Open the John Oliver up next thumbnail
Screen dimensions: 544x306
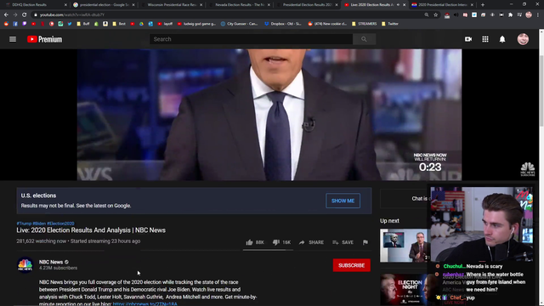coord(405,246)
